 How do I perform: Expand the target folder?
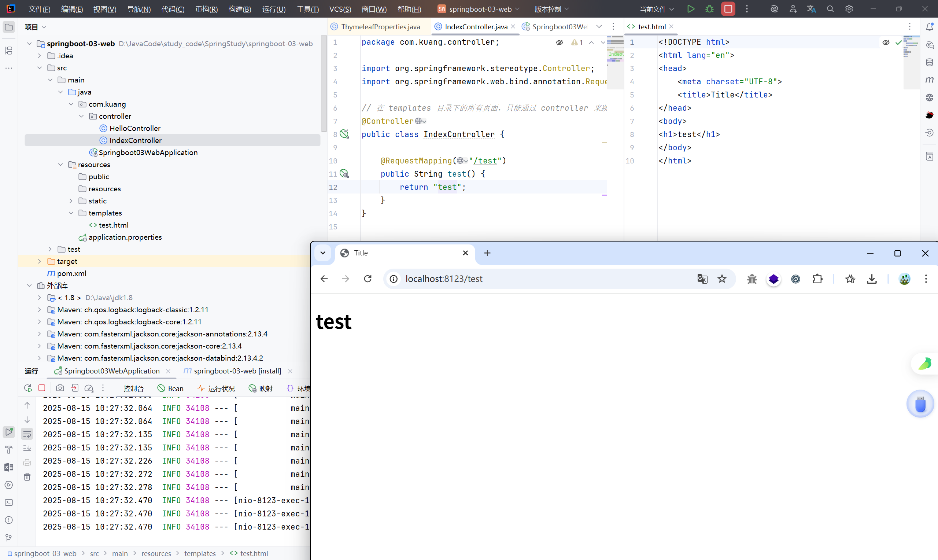point(40,262)
